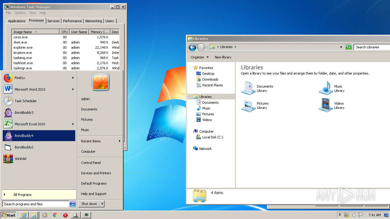Show hidden tray icons
Screen dimensions: 390x219
340,215
